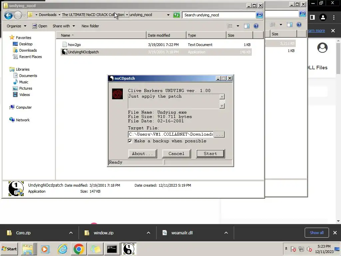Click the browse ... button for target file

[x=219, y=134]
